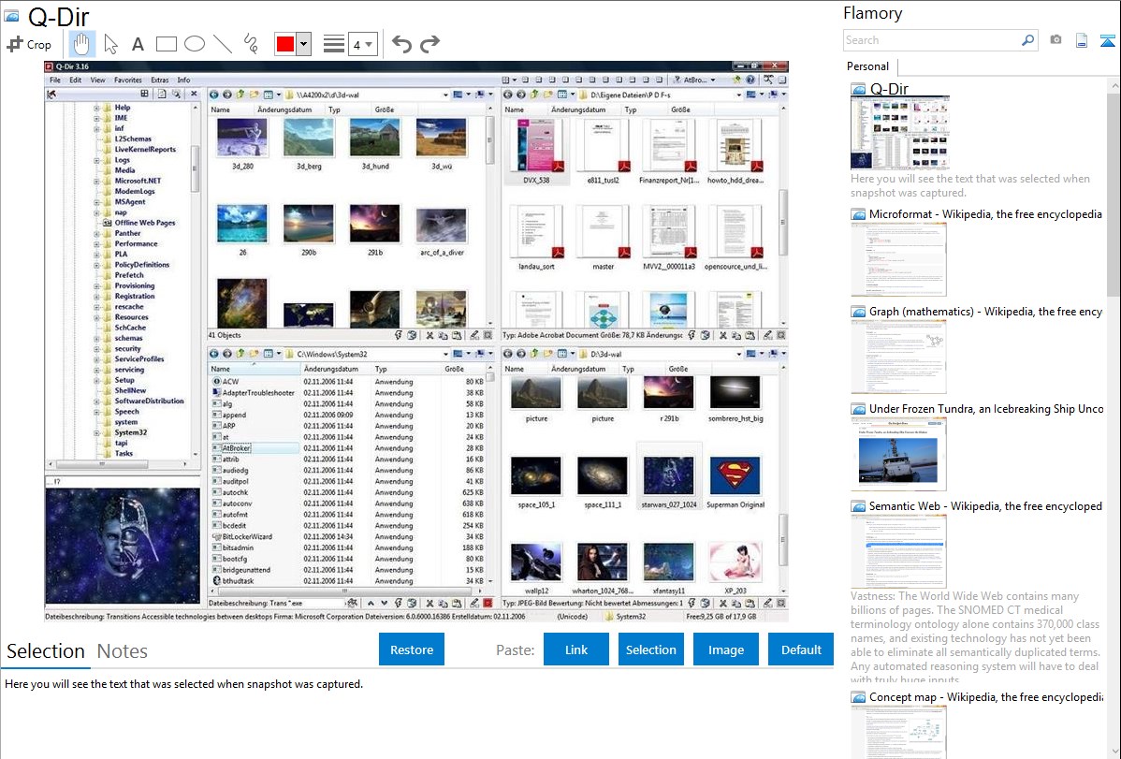Open the Microformat Wikipedia snapshot thumbnail

point(898,259)
